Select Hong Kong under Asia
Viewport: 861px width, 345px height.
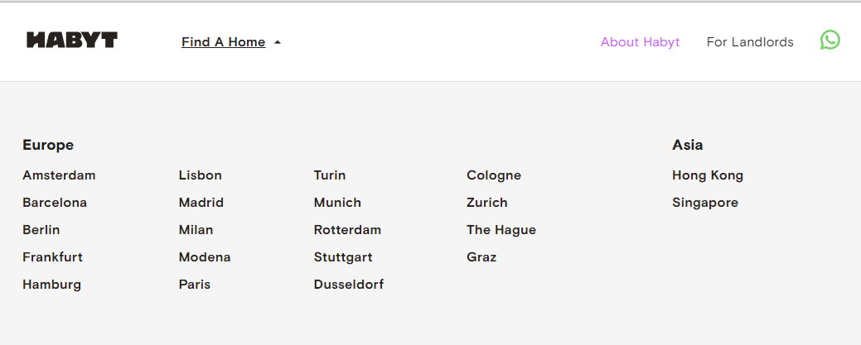(x=708, y=175)
